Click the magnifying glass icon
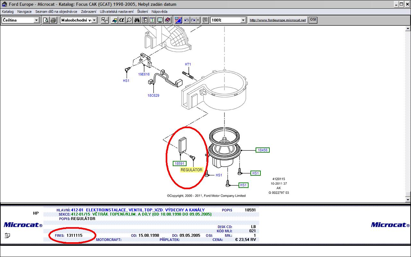Image resolution: width=411 pixels, height=257 pixels. [129, 20]
